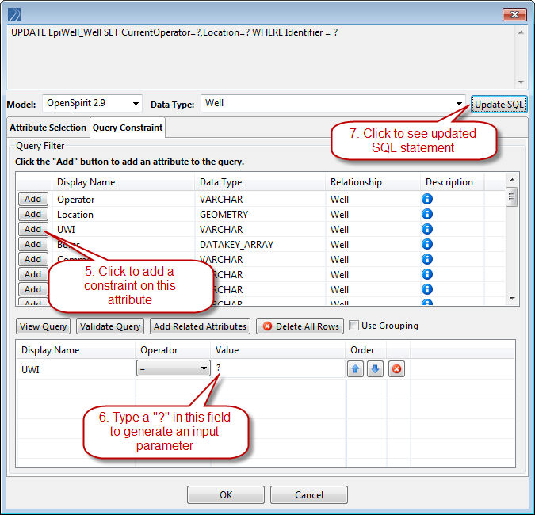Move the UWI constraint down with the blue arrow

[x=376, y=369]
